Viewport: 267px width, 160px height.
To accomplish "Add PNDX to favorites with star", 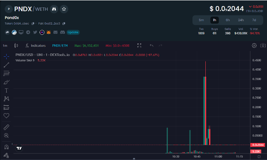I will [64, 9].
